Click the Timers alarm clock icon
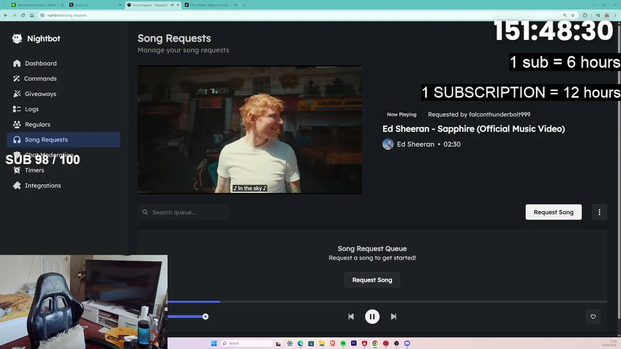Viewport: 621px width, 349px height. (x=17, y=170)
